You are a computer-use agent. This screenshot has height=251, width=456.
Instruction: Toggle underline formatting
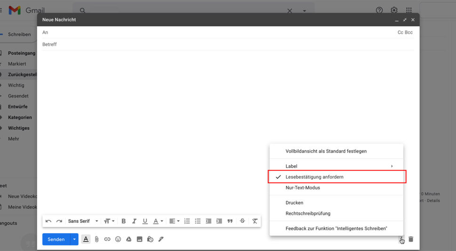coord(145,221)
